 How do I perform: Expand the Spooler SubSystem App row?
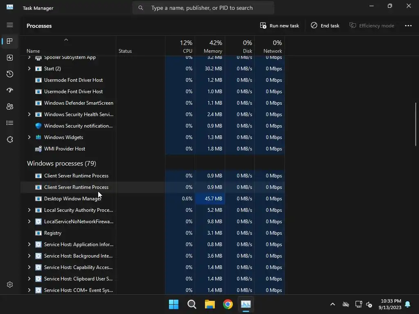pyautogui.click(x=29, y=58)
